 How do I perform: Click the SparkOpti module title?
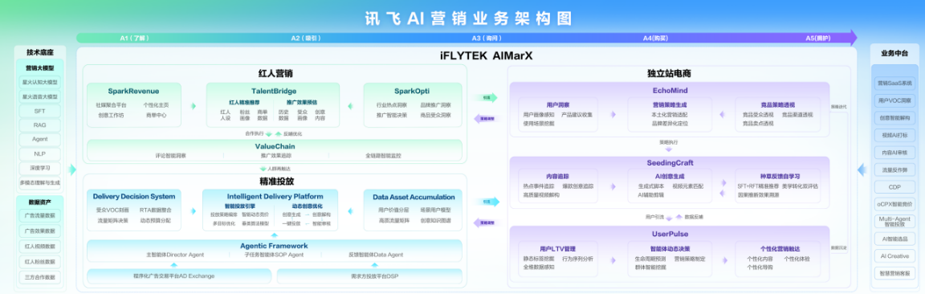(411, 92)
